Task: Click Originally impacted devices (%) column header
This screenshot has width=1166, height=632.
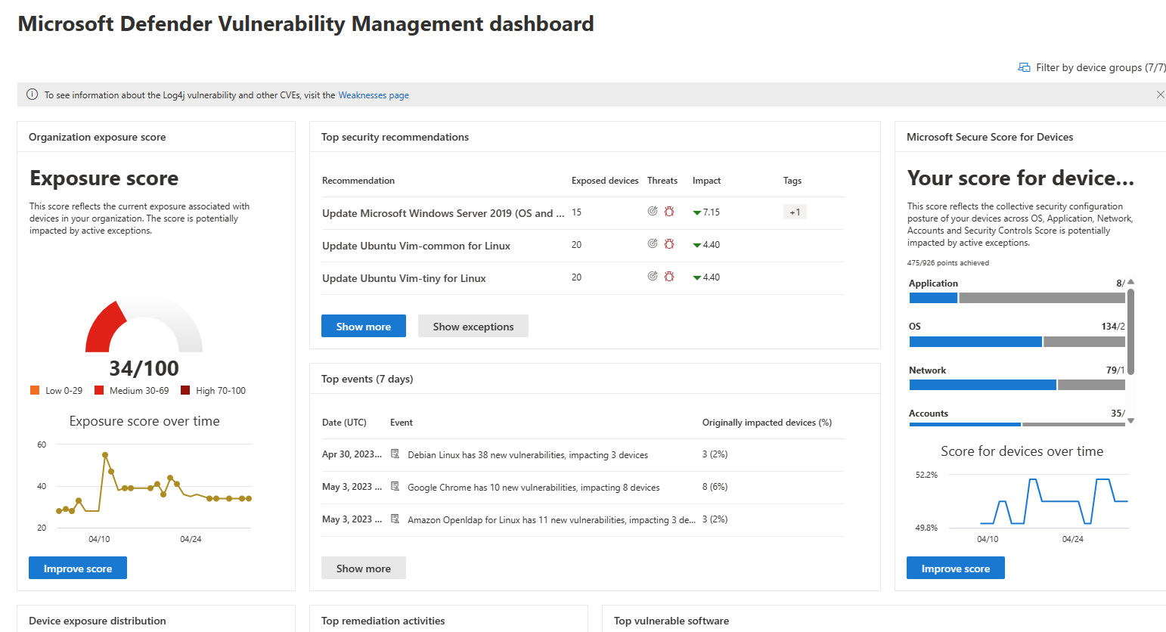Action: click(767, 423)
